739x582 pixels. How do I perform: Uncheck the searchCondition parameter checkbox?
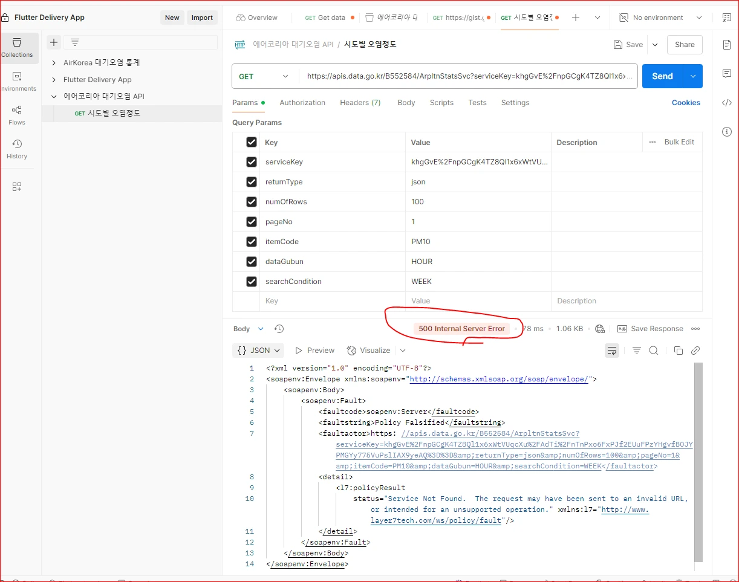[x=252, y=282]
